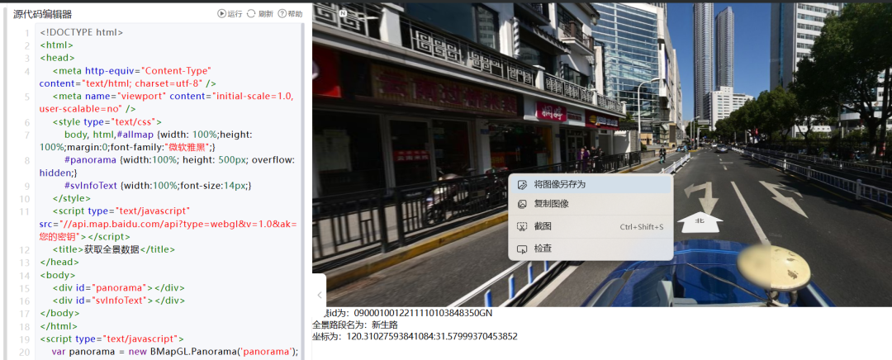Click the style type="text/css" code line
Image resolution: width=892 pixels, height=360 pixels.
coord(107,121)
